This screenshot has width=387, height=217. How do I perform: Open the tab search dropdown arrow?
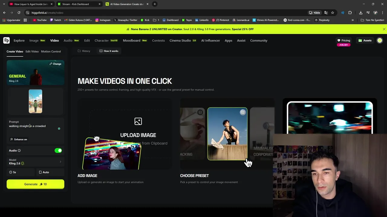coord(4,4)
